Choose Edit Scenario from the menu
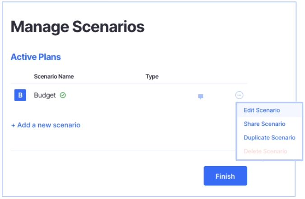The height and width of the screenshot is (199, 305). pyautogui.click(x=262, y=110)
